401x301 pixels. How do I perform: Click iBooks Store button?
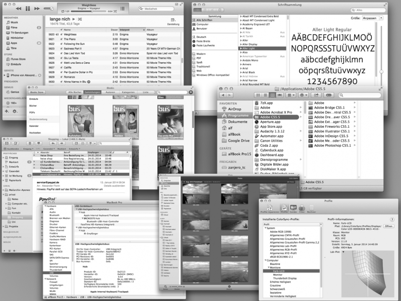click(37, 92)
